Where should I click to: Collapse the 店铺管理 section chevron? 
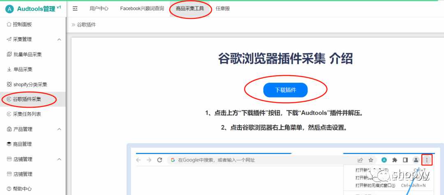pos(59,159)
